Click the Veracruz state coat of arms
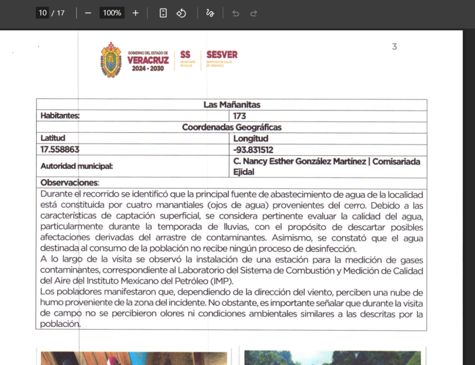The height and width of the screenshot is (365, 475). pos(111,60)
